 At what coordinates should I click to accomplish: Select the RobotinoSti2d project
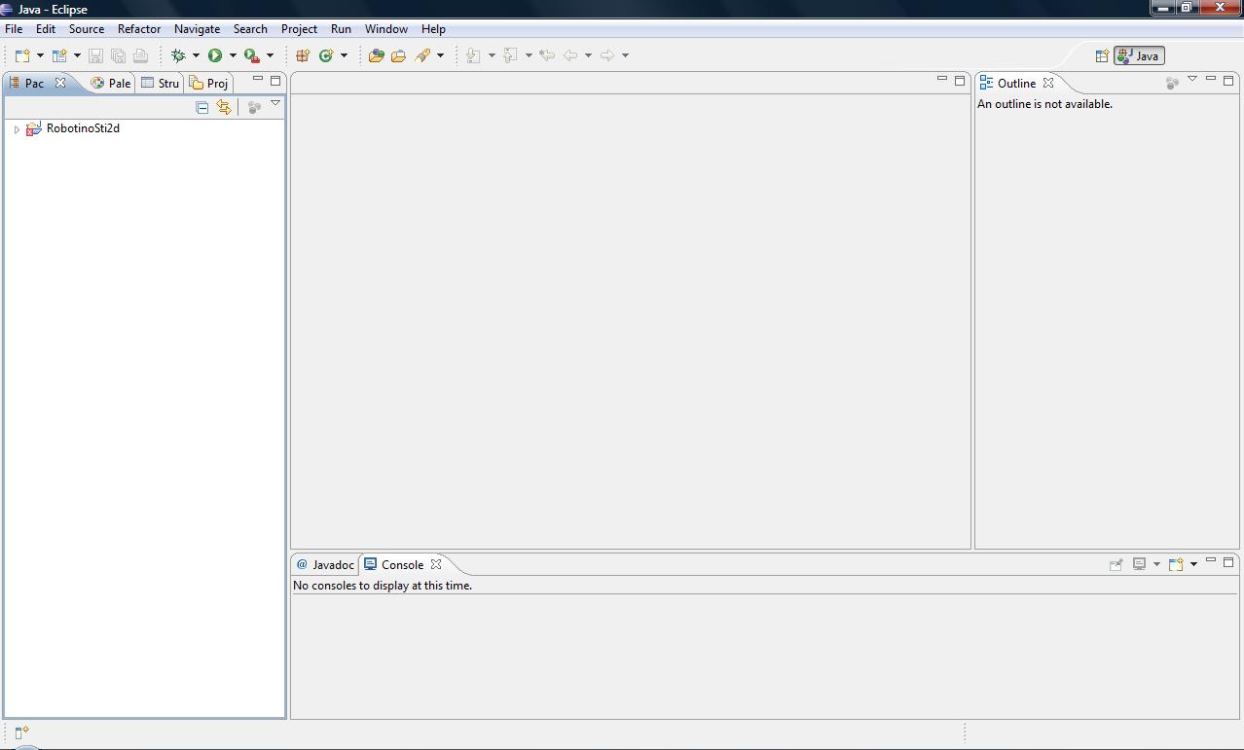[x=83, y=128]
